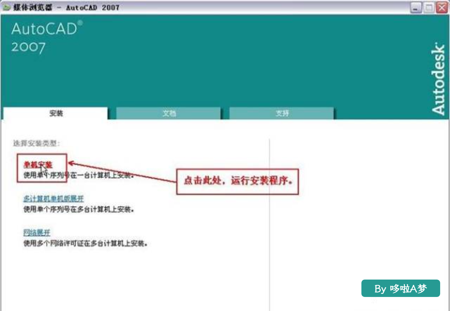Select the 支持 tab
Screen dimensions: 450x311
282,113
